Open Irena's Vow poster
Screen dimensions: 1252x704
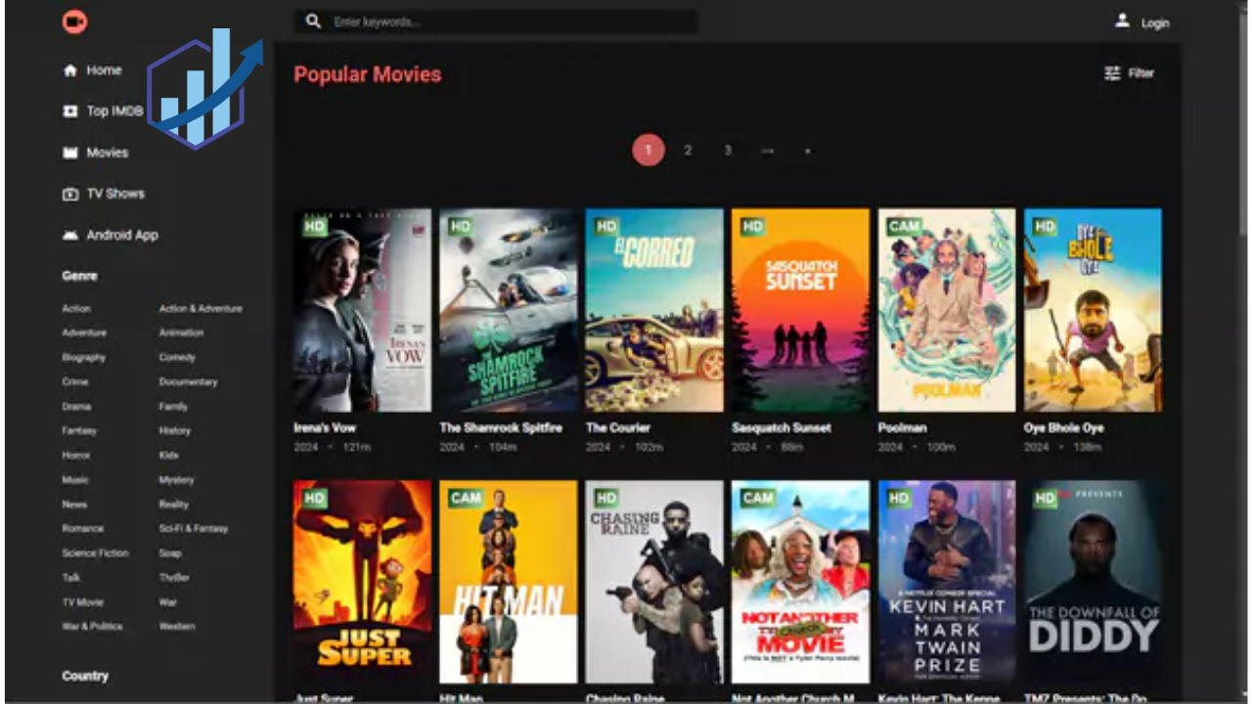[362, 310]
